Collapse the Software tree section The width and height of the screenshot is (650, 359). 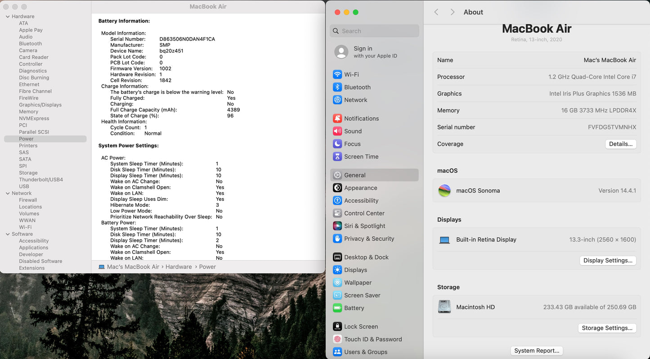(8, 234)
